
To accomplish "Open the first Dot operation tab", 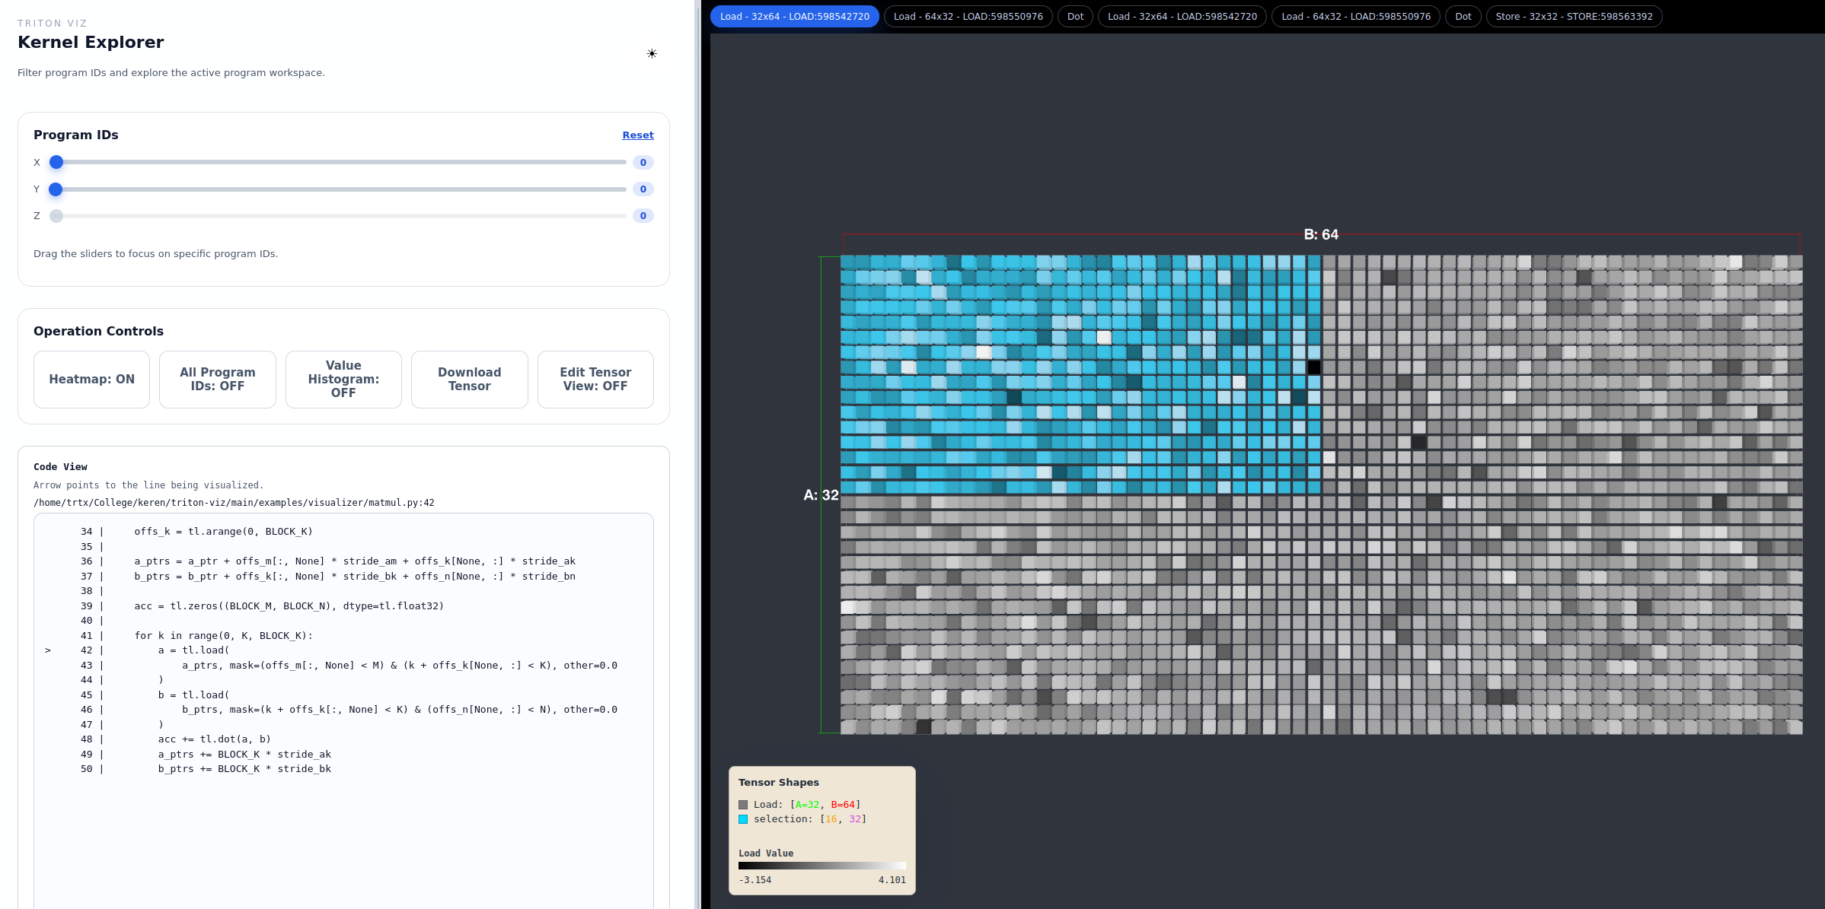I will (x=1075, y=17).
